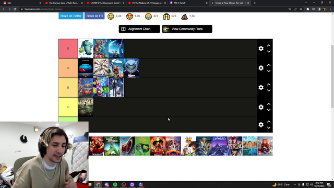The image size is (334, 188).
Task: Reload the tiermaker page
Action: coord(15,9)
